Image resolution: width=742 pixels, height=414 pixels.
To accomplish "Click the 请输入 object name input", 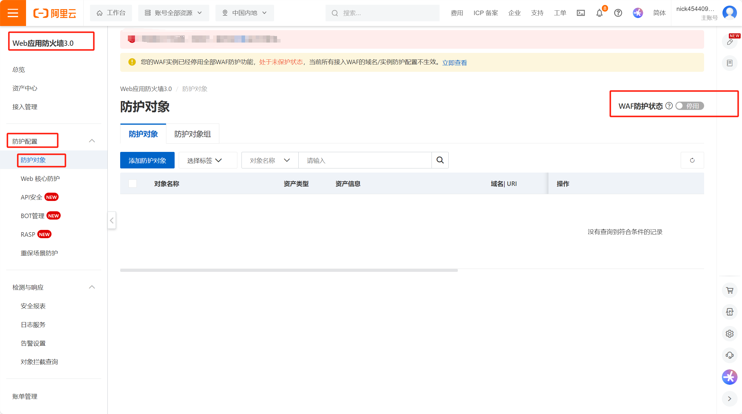I will [x=365, y=160].
